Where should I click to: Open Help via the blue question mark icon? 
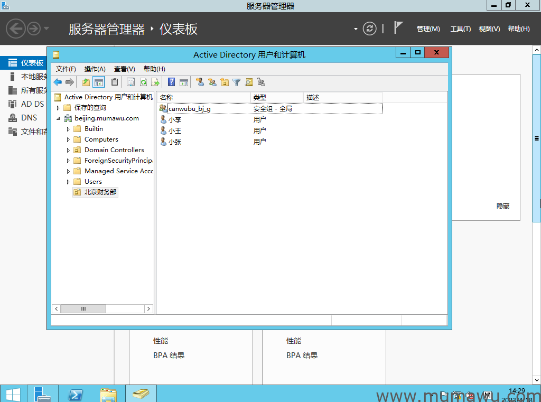point(171,82)
